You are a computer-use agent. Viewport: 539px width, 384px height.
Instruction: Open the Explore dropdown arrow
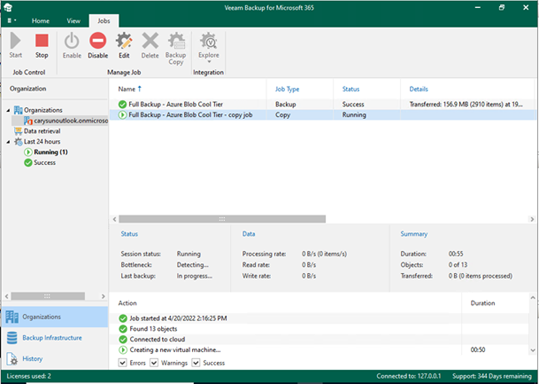(x=209, y=62)
